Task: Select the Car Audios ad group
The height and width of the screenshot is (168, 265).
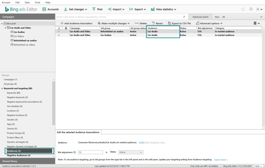Action: click(19, 32)
